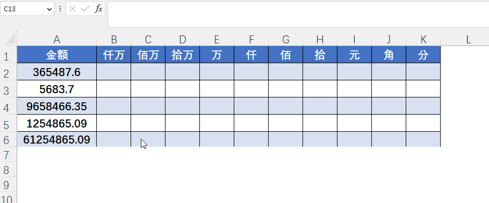Select cell containing 9658466.35
The width and height of the screenshot is (489, 203).
point(57,106)
